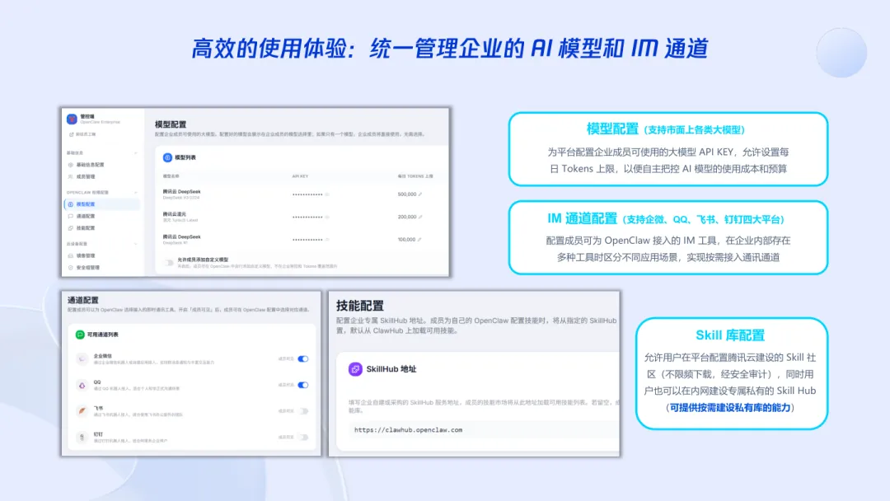Click the 100,000 tokens value
890x501 pixels.
pyautogui.click(x=406, y=240)
